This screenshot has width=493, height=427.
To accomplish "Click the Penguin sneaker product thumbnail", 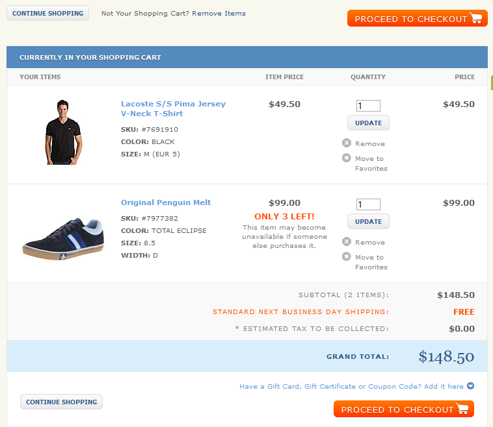I will (63, 239).
